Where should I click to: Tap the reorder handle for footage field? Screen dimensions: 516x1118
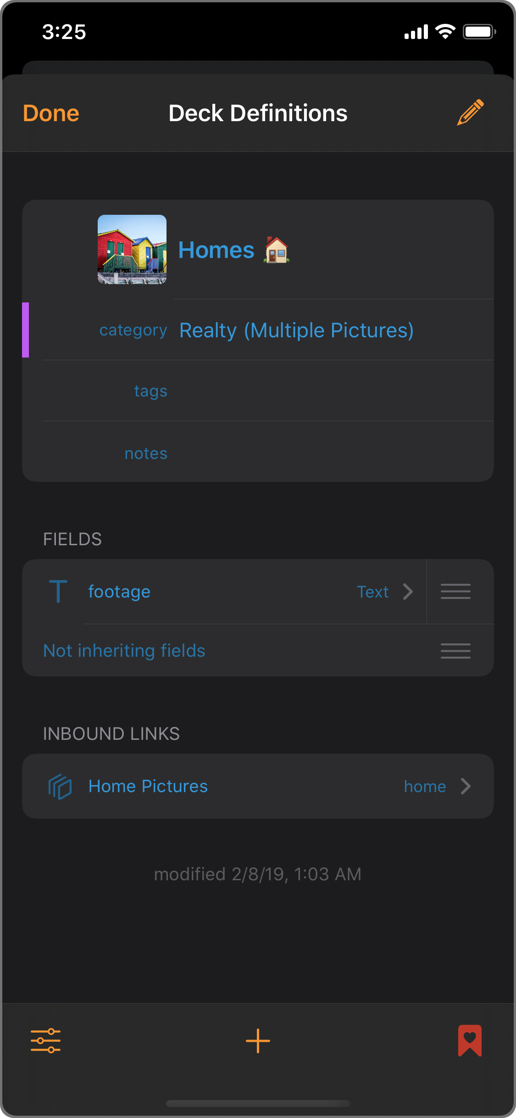(455, 591)
